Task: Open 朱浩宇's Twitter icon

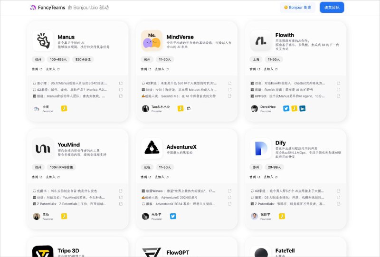Action: coord(173,216)
